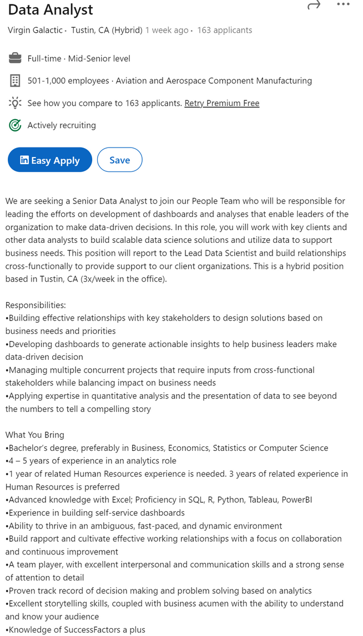Open See how you compare to applicants
The height and width of the screenshot is (636, 363).
tap(105, 103)
